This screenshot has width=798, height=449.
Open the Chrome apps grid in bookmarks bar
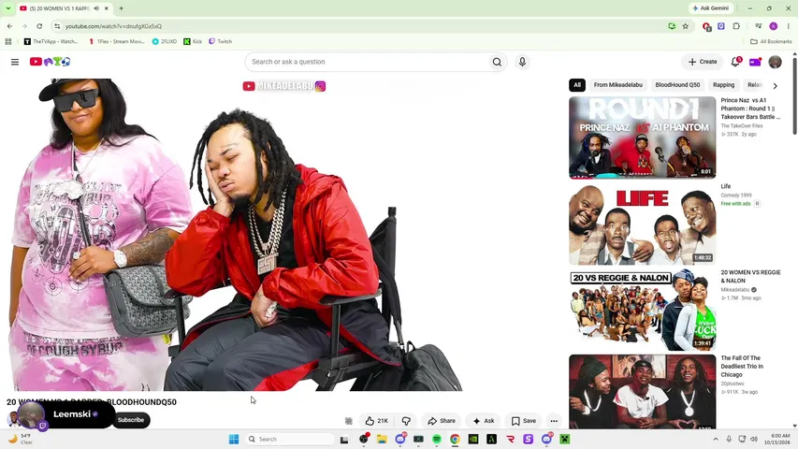[x=8, y=41]
